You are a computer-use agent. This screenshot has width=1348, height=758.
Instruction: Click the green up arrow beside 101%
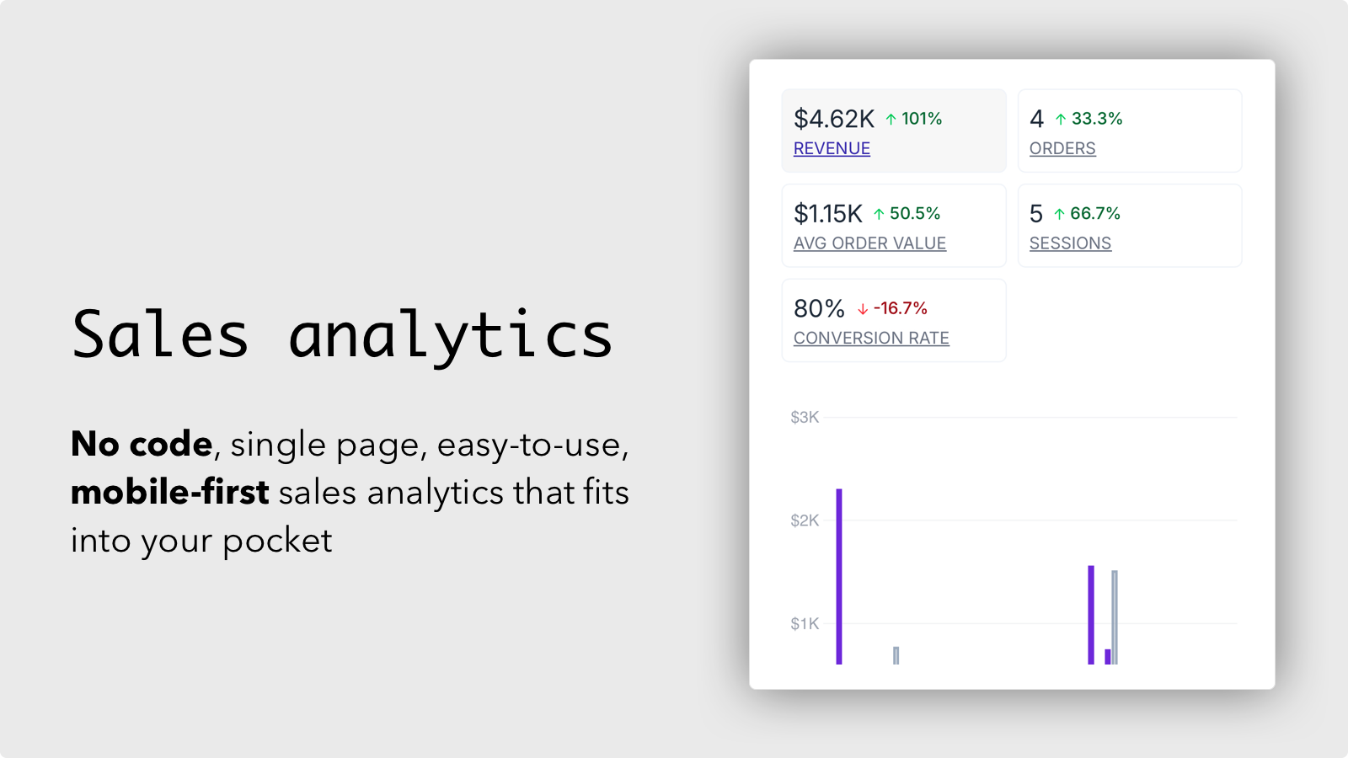891,120
